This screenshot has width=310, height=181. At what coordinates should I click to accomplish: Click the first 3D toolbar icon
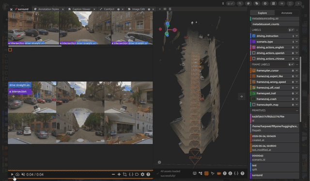pyautogui.click(x=195, y=173)
